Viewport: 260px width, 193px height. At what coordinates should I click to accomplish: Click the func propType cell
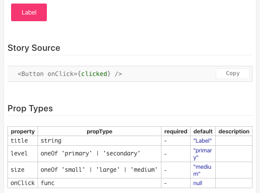point(99,183)
